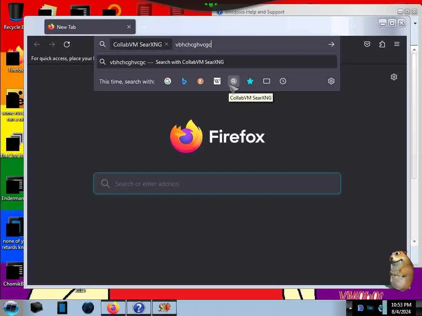This screenshot has width=422, height=316.
Task: Search this time with Bing
Action: click(x=184, y=81)
